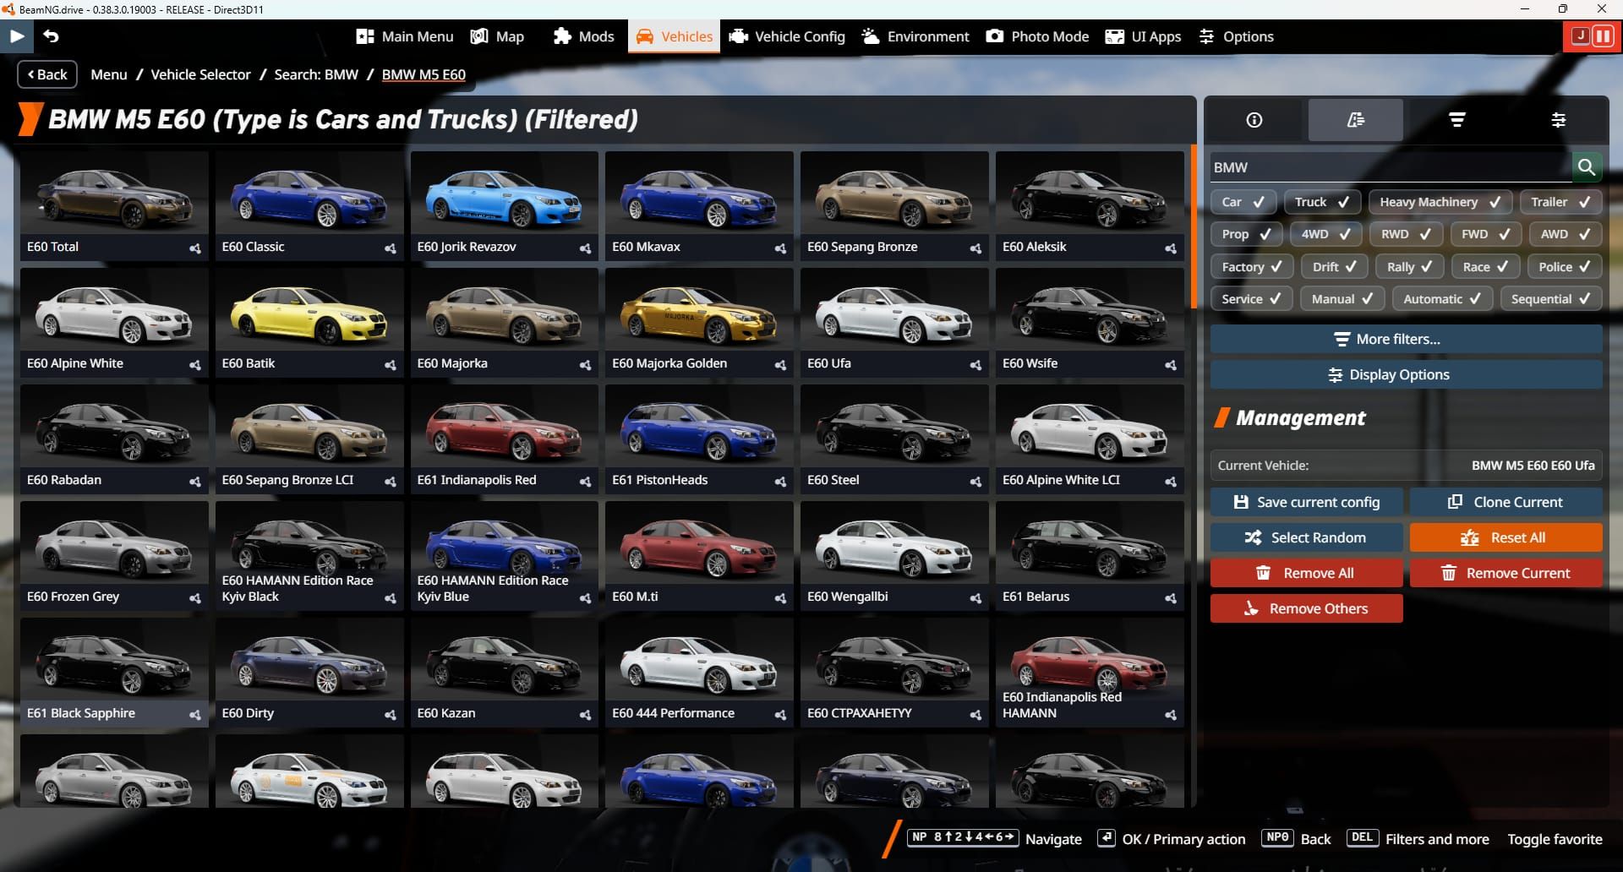
Task: Open the info tab icon in the filter panel
Action: point(1253,119)
